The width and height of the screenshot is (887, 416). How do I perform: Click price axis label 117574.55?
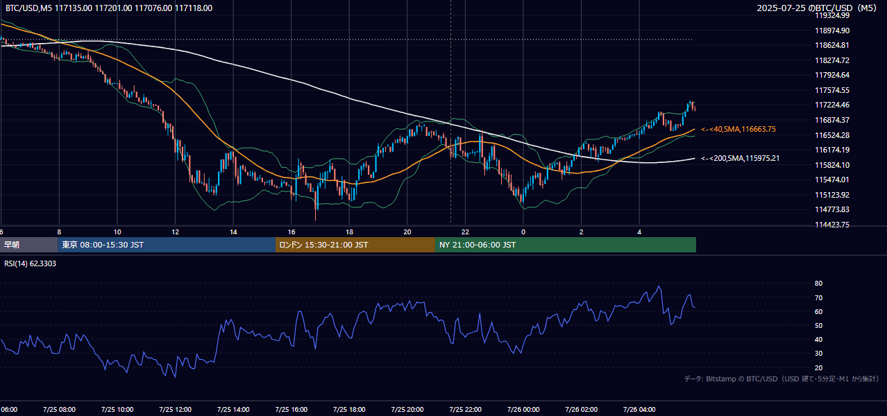pyautogui.click(x=832, y=90)
